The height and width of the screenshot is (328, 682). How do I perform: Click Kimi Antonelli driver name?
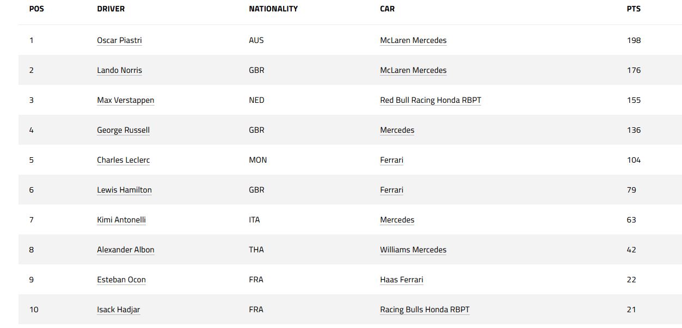(x=121, y=220)
